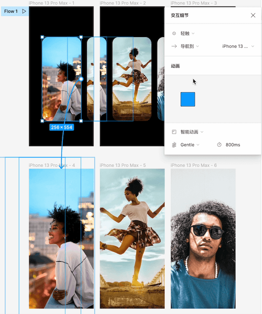Click the 轻触 trigger target icon
This screenshot has width=262, height=314.
[174, 33]
